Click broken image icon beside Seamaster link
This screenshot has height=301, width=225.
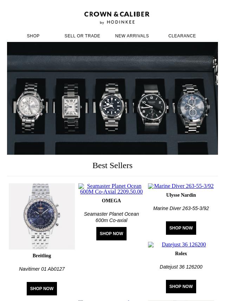(x=81, y=186)
